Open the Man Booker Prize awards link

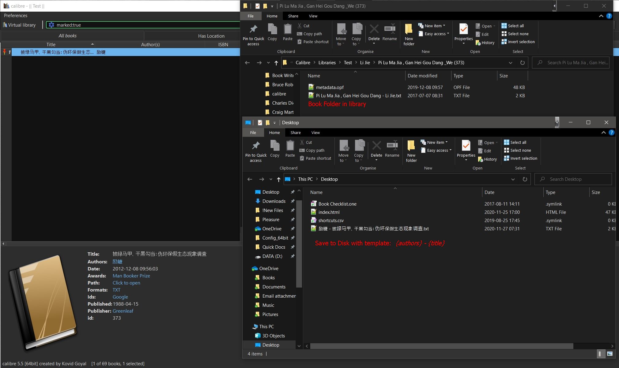pos(131,276)
